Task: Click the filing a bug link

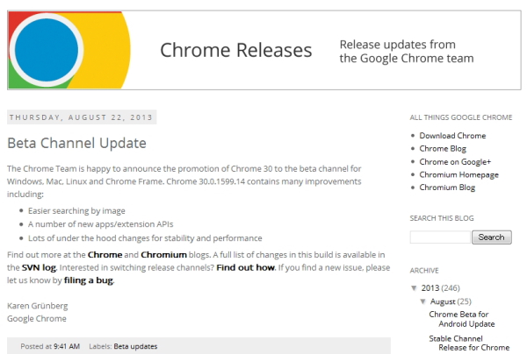Action: point(90,281)
